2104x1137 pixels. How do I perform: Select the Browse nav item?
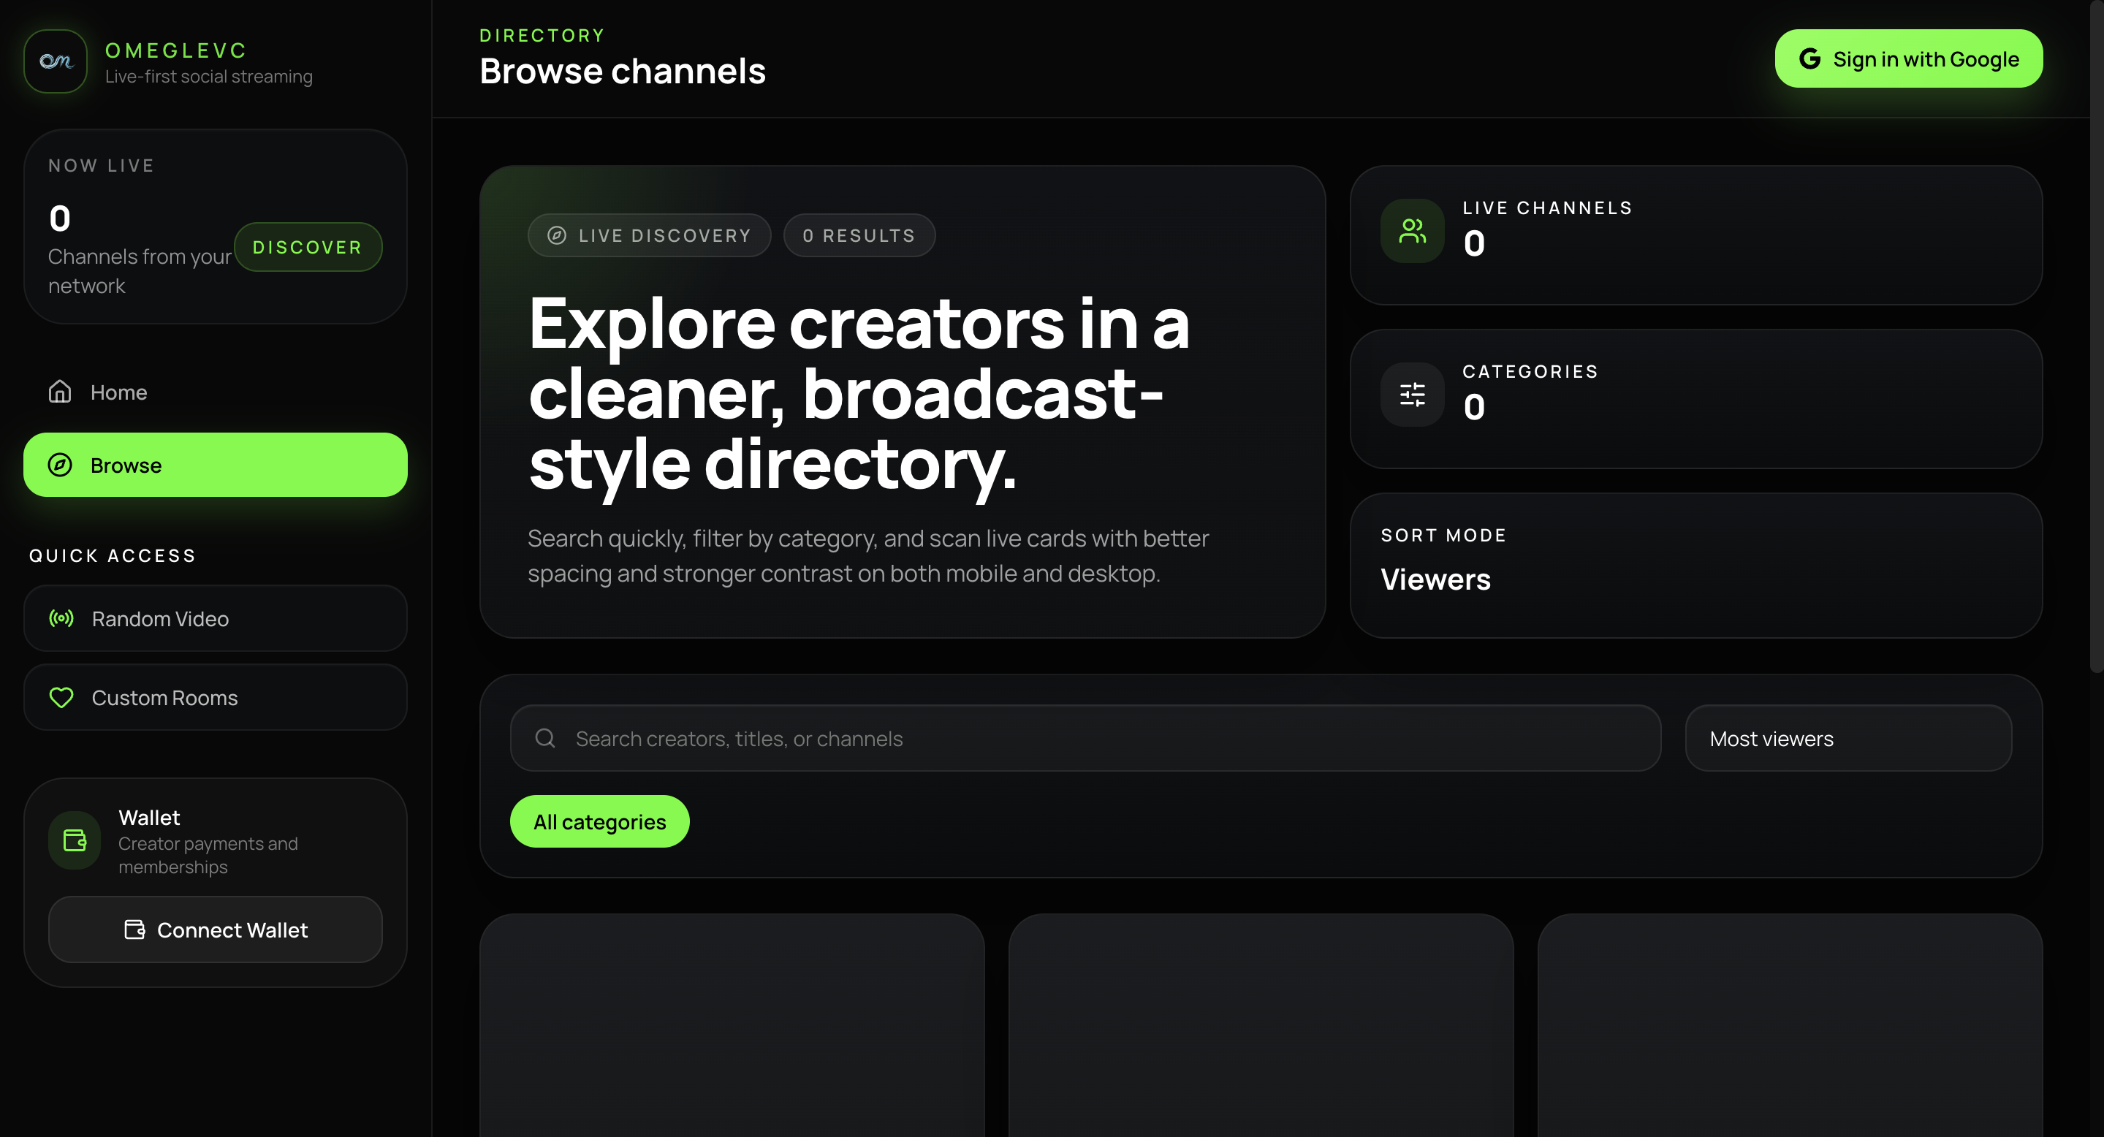(x=216, y=465)
